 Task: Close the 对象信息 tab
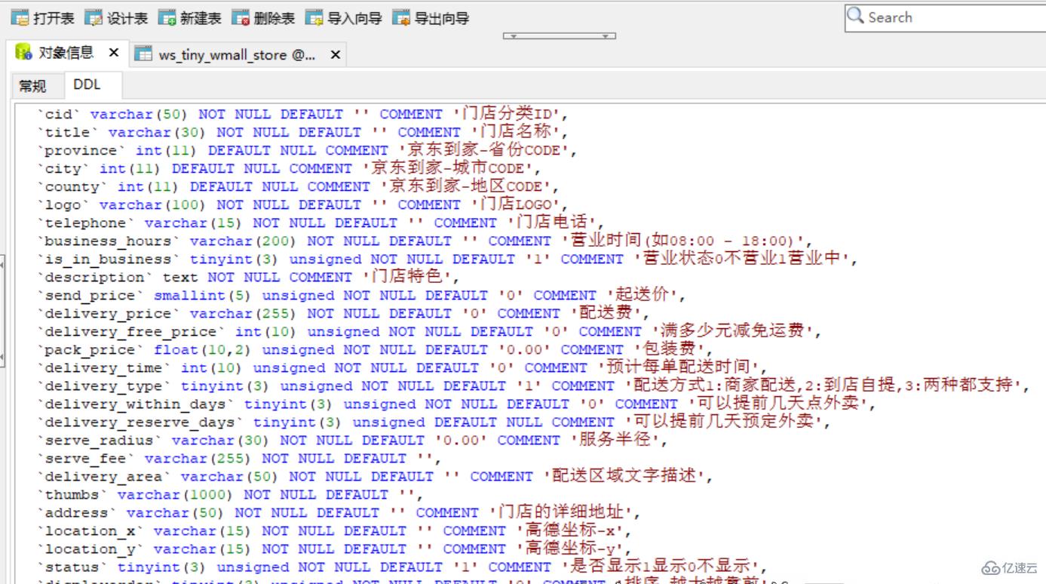pos(114,53)
